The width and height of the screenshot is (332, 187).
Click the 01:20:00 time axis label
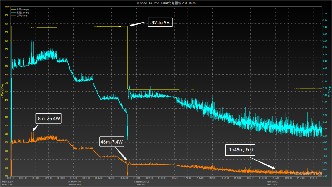point(212,178)
